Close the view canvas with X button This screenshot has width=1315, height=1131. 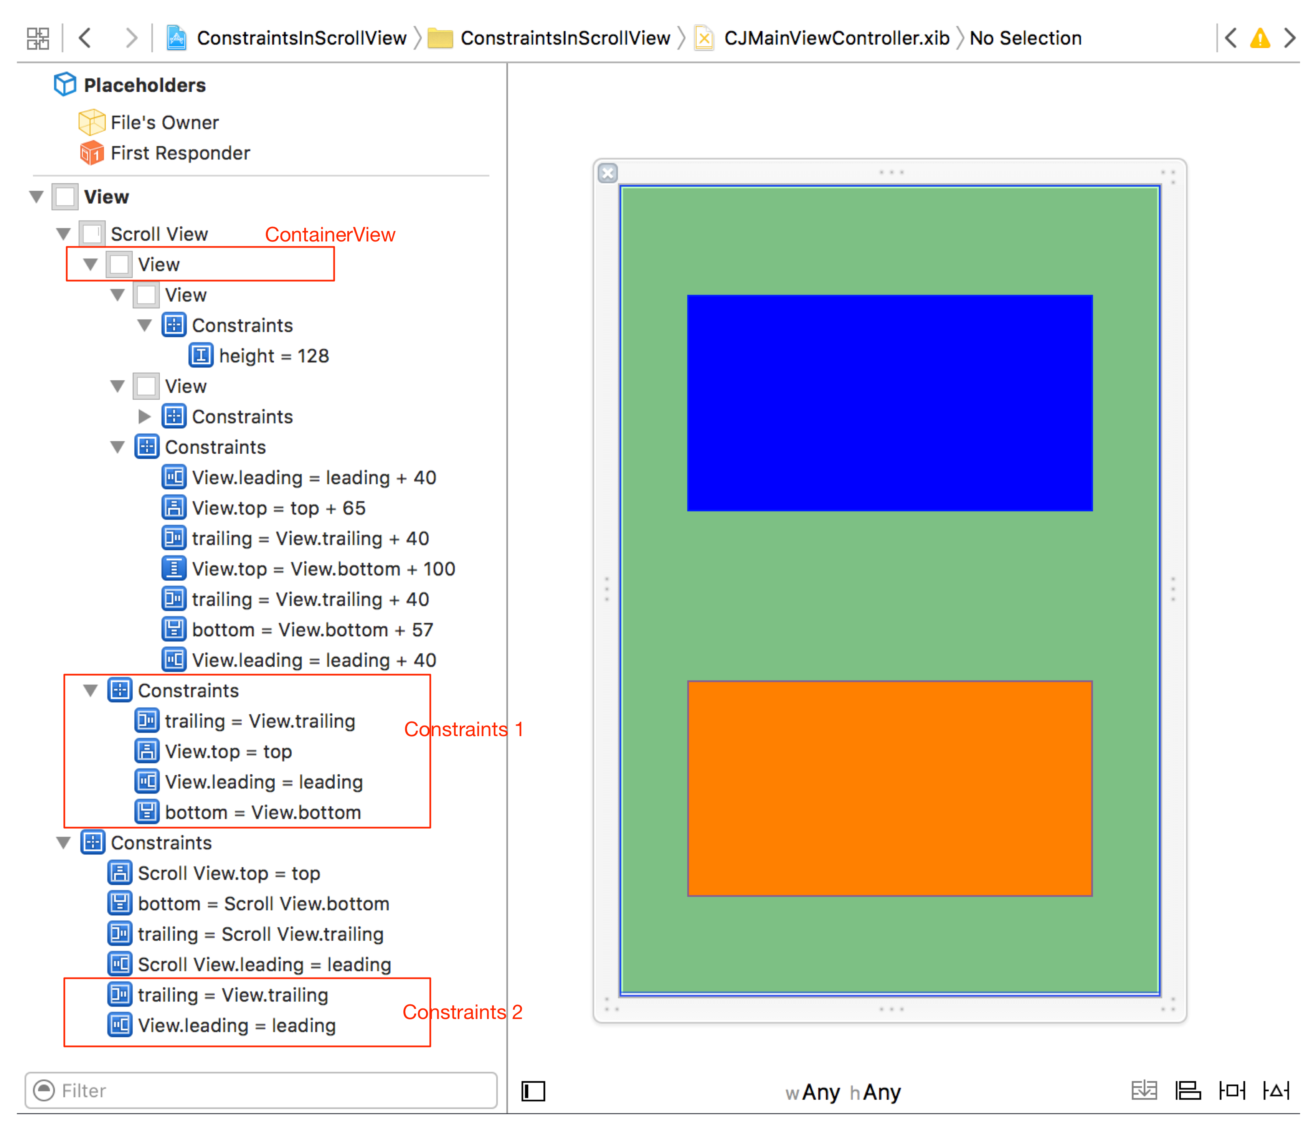(x=607, y=172)
